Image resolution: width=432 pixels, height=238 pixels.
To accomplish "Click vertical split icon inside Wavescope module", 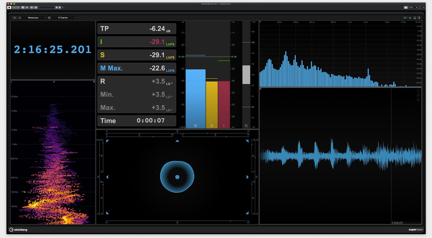I will [x=418, y=100].
